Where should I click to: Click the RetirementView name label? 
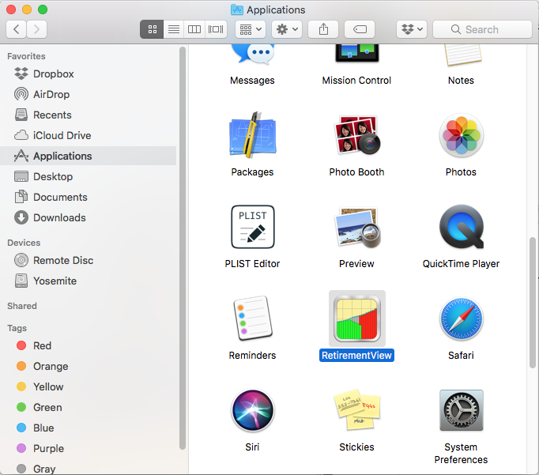[x=356, y=356]
